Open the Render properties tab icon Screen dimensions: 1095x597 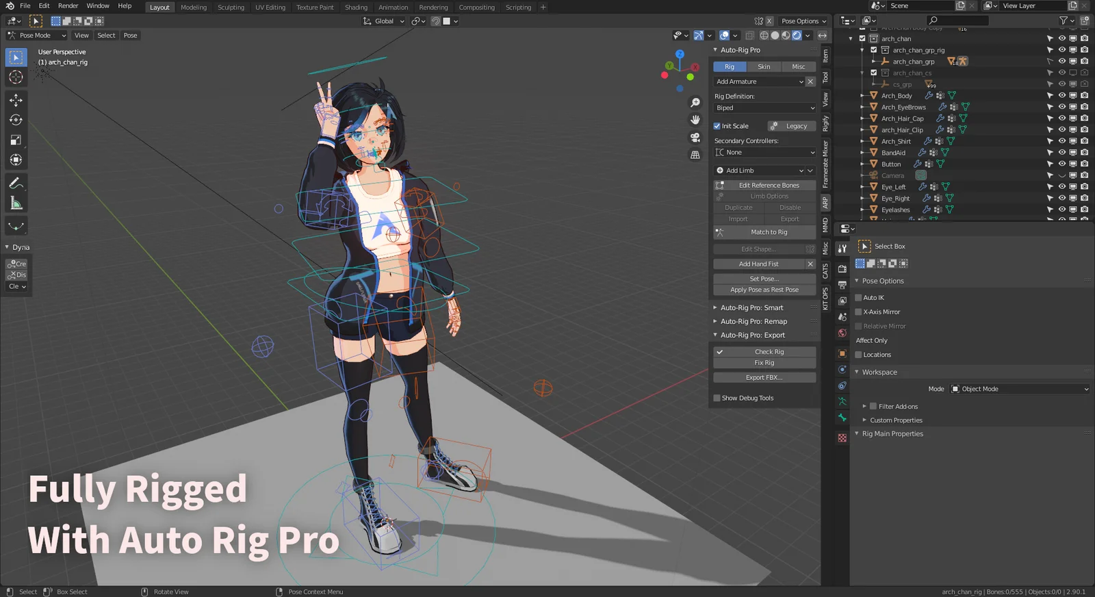[842, 269]
